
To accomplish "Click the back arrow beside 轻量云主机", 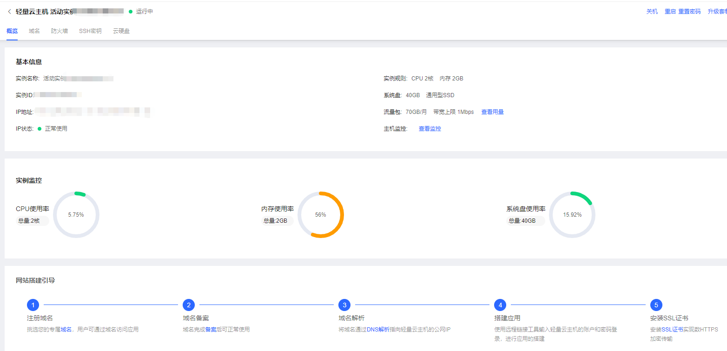I will pos(9,12).
